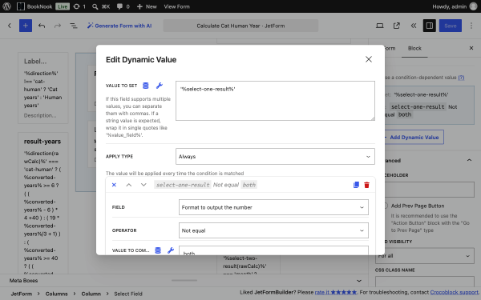Collapse condition with the blue X icon
Screen dimensions: 481x300
point(114,185)
